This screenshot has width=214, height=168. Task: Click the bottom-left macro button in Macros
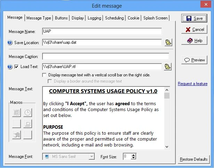click(17, 134)
